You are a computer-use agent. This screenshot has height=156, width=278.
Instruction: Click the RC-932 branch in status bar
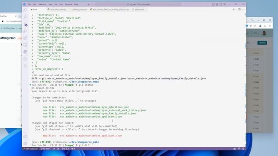pyautogui.click(x=45, y=149)
